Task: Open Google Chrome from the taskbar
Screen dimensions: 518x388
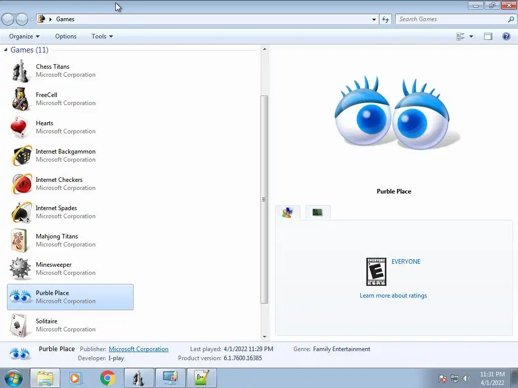Action: tap(107, 378)
